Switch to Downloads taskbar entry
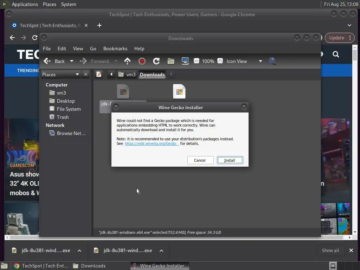The height and width of the screenshot is (270, 360). pos(89,266)
